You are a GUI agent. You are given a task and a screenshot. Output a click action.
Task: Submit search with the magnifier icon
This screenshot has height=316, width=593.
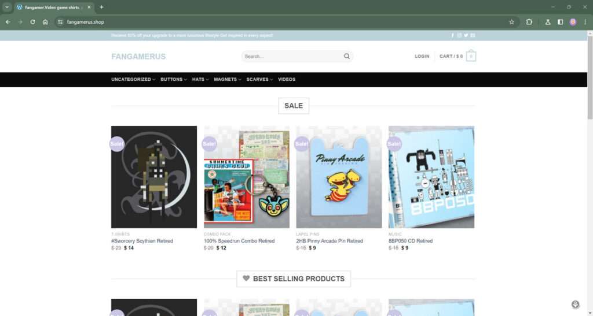(346, 56)
